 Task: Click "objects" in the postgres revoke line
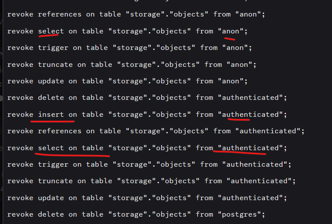pos(173,214)
